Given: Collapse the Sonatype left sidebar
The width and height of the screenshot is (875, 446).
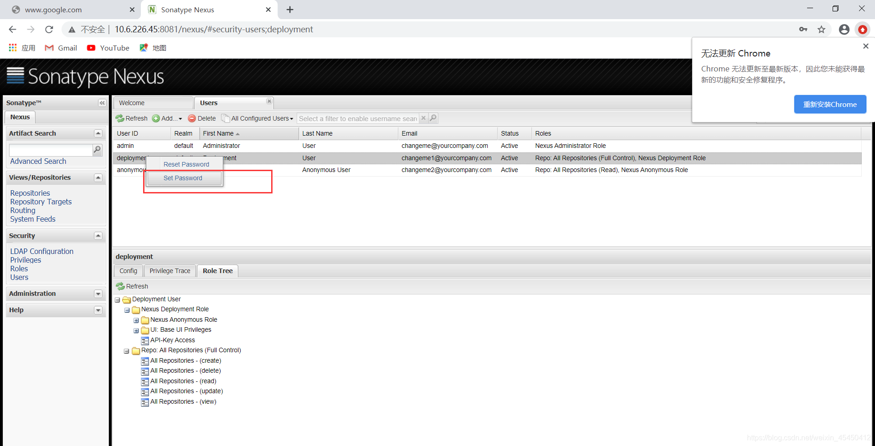Looking at the screenshot, I should click(x=102, y=103).
